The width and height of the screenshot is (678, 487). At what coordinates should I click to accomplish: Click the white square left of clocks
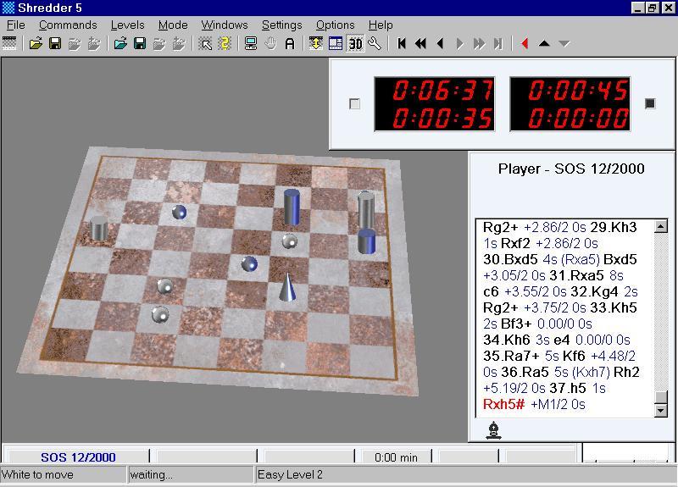pyautogui.click(x=354, y=103)
